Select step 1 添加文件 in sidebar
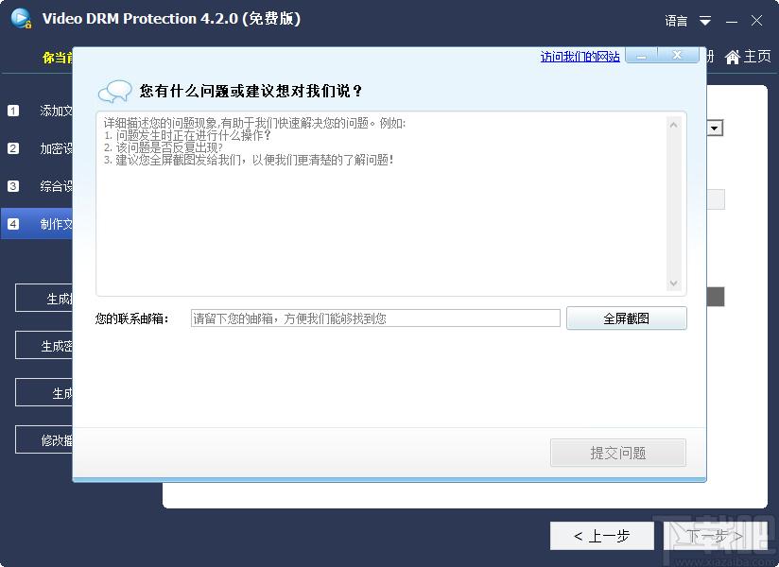 (37, 111)
